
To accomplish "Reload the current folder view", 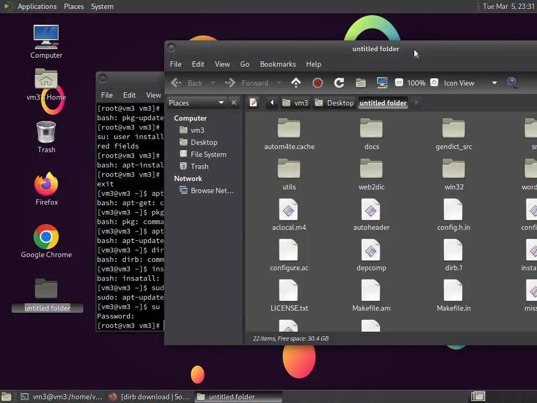I will point(339,83).
